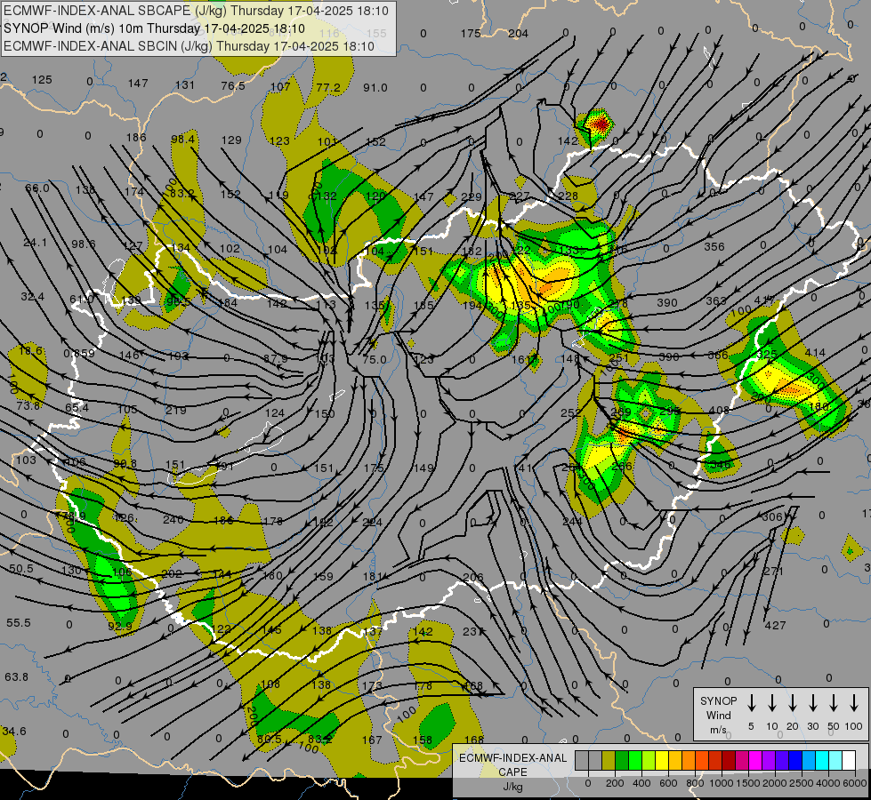
Task: Click the map value 240
Action: click(173, 520)
